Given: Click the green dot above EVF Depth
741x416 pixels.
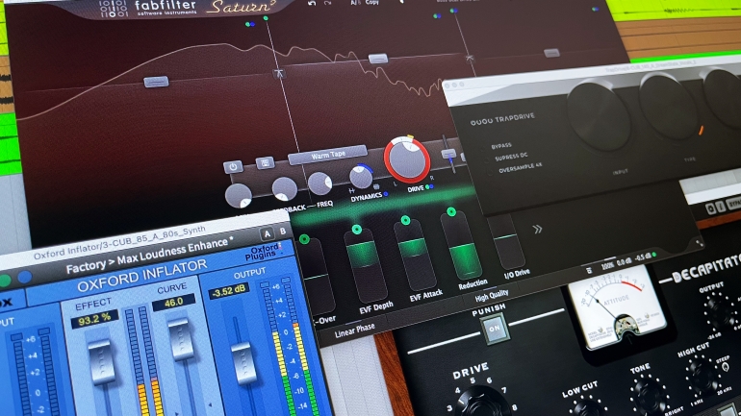Looking at the screenshot, I should pyautogui.click(x=357, y=230).
